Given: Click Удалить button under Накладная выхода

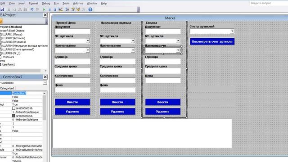Looking at the screenshot, I should pyautogui.click(x=117, y=112).
